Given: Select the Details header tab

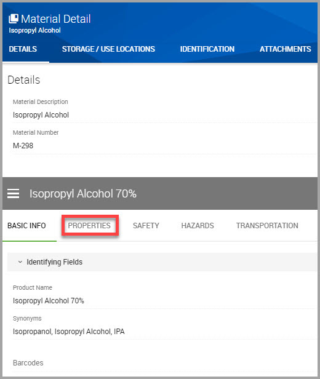Looking at the screenshot, I should tap(23, 49).
